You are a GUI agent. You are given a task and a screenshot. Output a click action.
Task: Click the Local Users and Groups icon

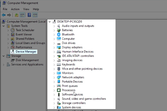pos(13,43)
